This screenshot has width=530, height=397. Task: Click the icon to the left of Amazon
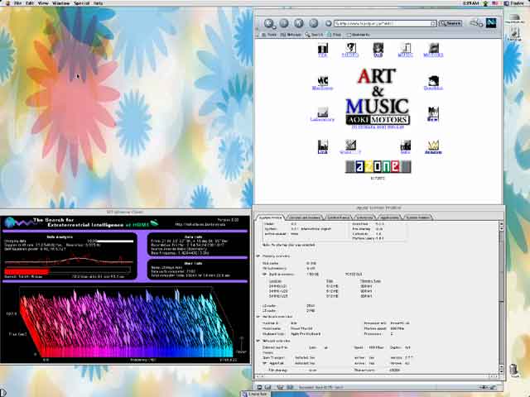pos(405,147)
